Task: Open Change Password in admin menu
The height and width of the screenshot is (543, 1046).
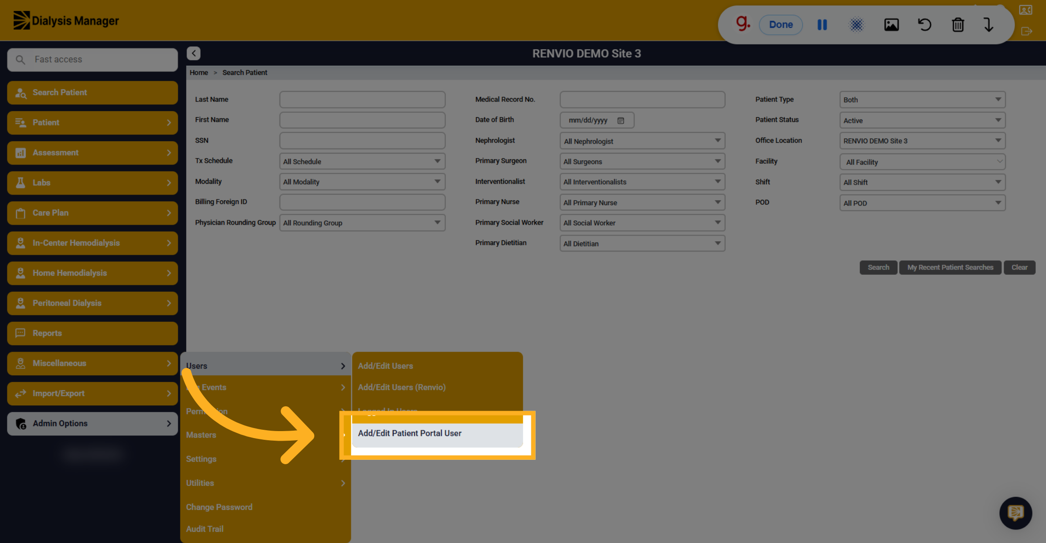Action: [x=265, y=507]
